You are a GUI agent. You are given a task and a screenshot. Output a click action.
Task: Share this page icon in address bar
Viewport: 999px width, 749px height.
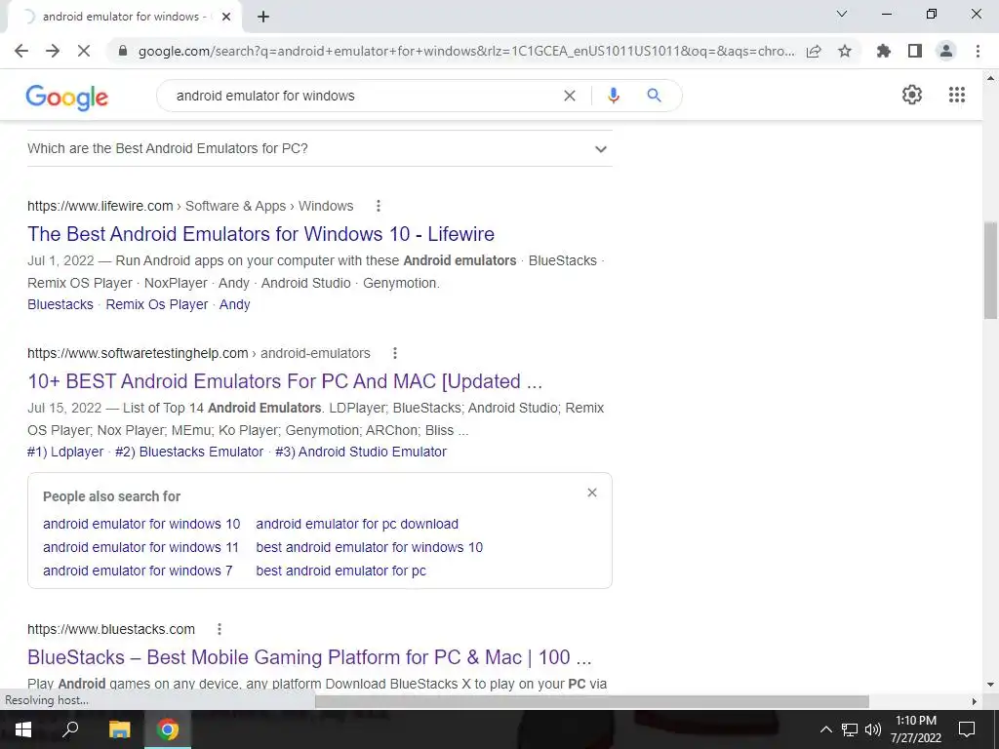click(x=814, y=51)
